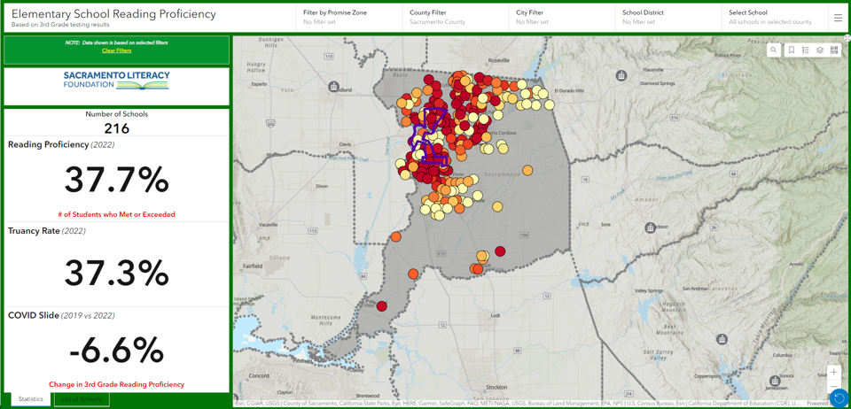Screen dimensions: 851x409
Task: Click the building marker at Jackson
Action: (651, 227)
